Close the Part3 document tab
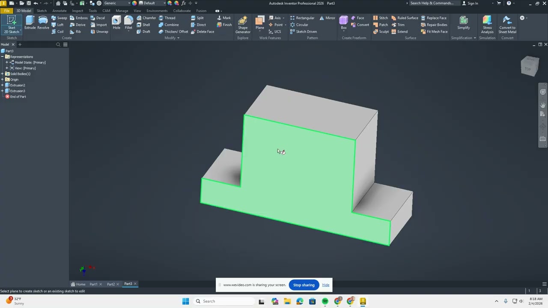 135,284
